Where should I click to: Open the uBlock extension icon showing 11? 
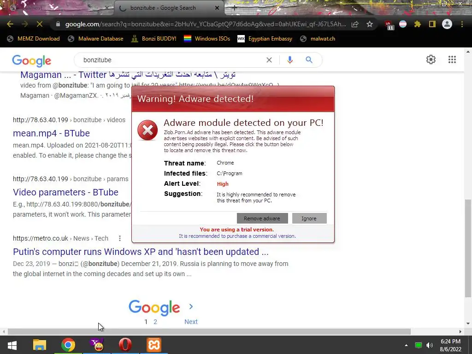pos(389,25)
